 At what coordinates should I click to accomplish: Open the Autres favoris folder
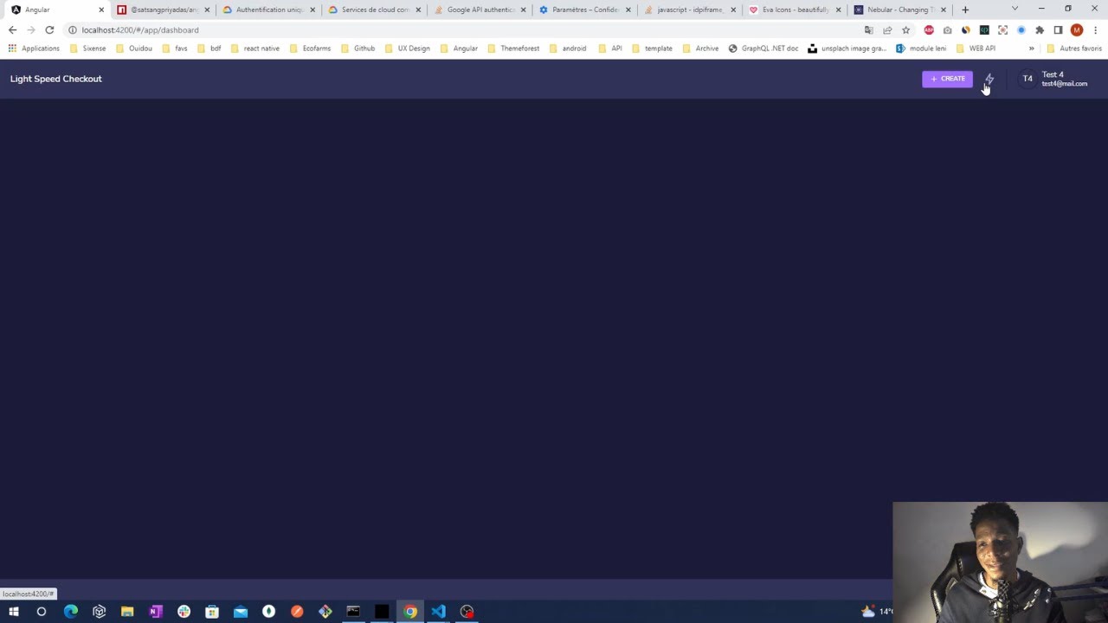(x=1074, y=48)
